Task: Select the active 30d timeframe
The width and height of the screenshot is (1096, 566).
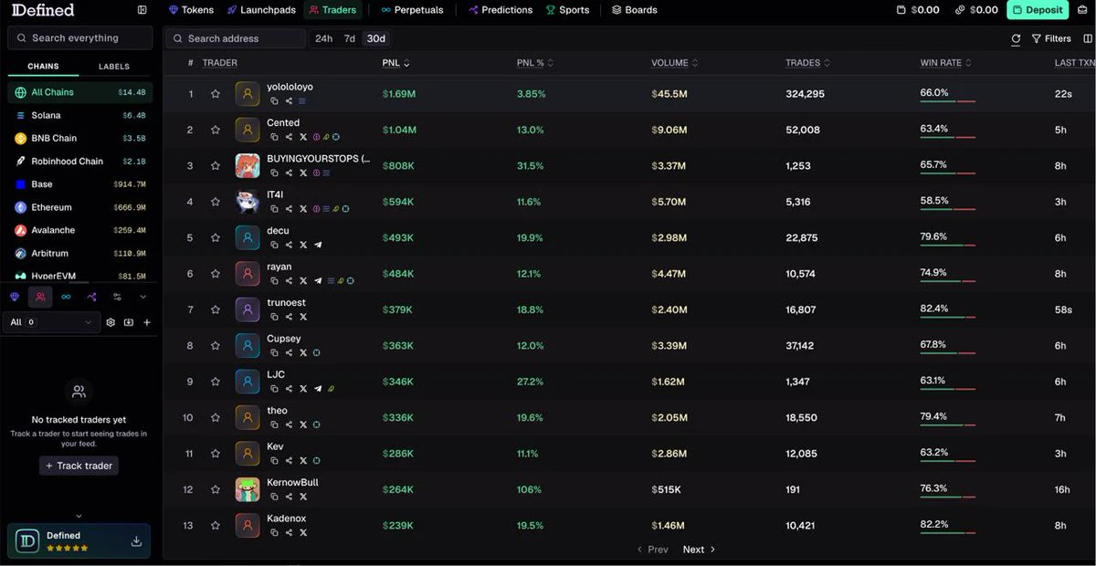Action: click(375, 38)
